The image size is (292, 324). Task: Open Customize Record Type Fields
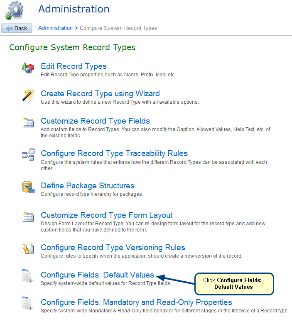(95, 121)
